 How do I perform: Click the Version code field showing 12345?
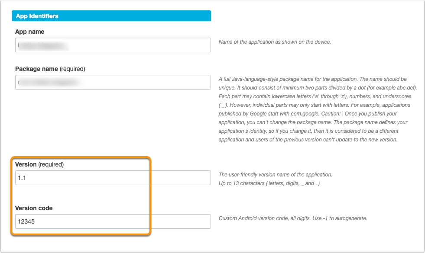click(113, 221)
